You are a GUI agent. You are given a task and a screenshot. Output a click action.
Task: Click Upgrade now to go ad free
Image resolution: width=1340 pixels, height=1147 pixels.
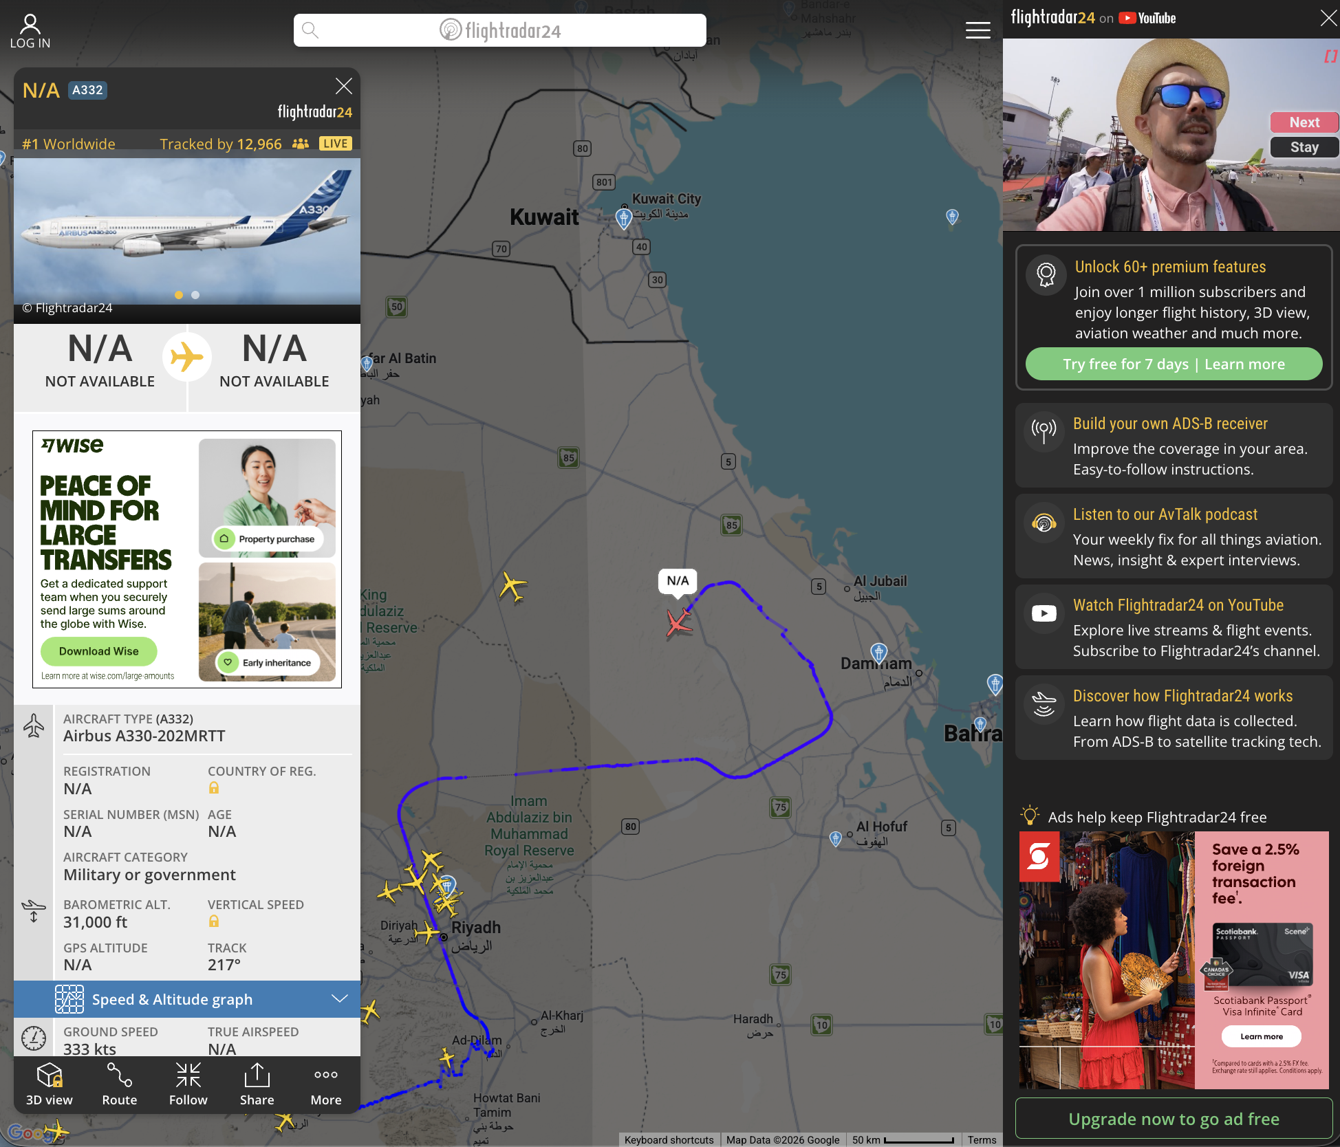1174,1119
